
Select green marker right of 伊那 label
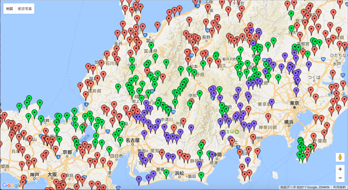tap(199, 95)
